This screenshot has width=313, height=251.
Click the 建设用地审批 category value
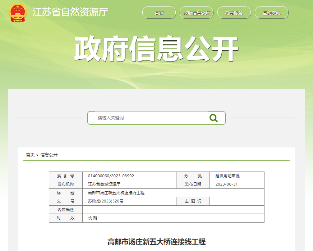coord(227,176)
